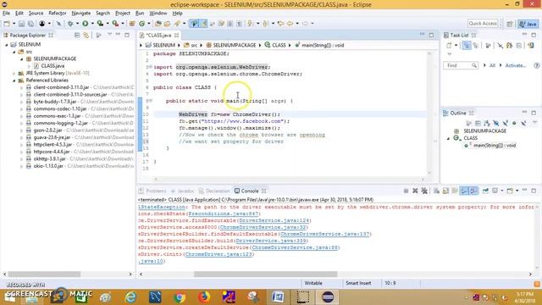Run the program with green Run button
This screenshot has height=305, width=542.
85,24
